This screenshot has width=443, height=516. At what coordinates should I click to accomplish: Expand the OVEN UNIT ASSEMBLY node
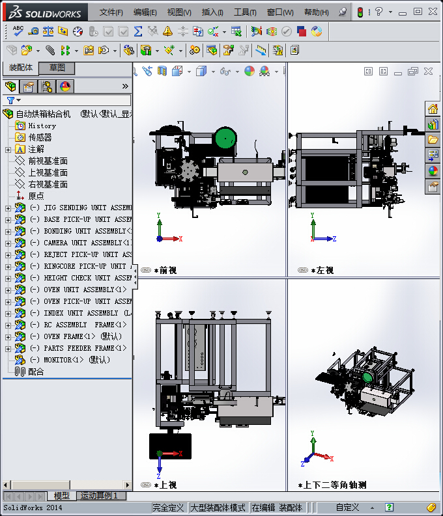pos(8,290)
